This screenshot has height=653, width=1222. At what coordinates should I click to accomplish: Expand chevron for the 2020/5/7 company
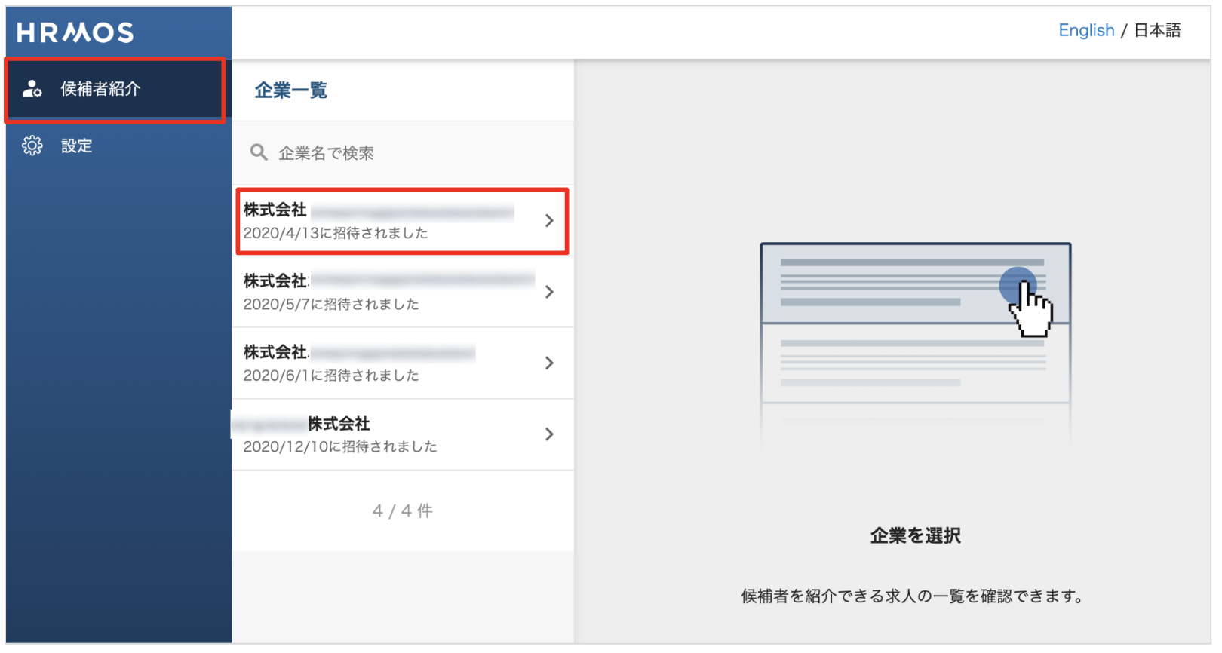(549, 292)
